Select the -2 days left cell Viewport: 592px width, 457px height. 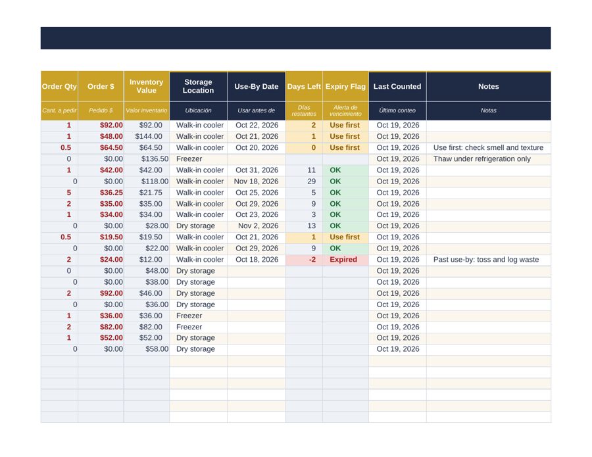[x=304, y=260]
